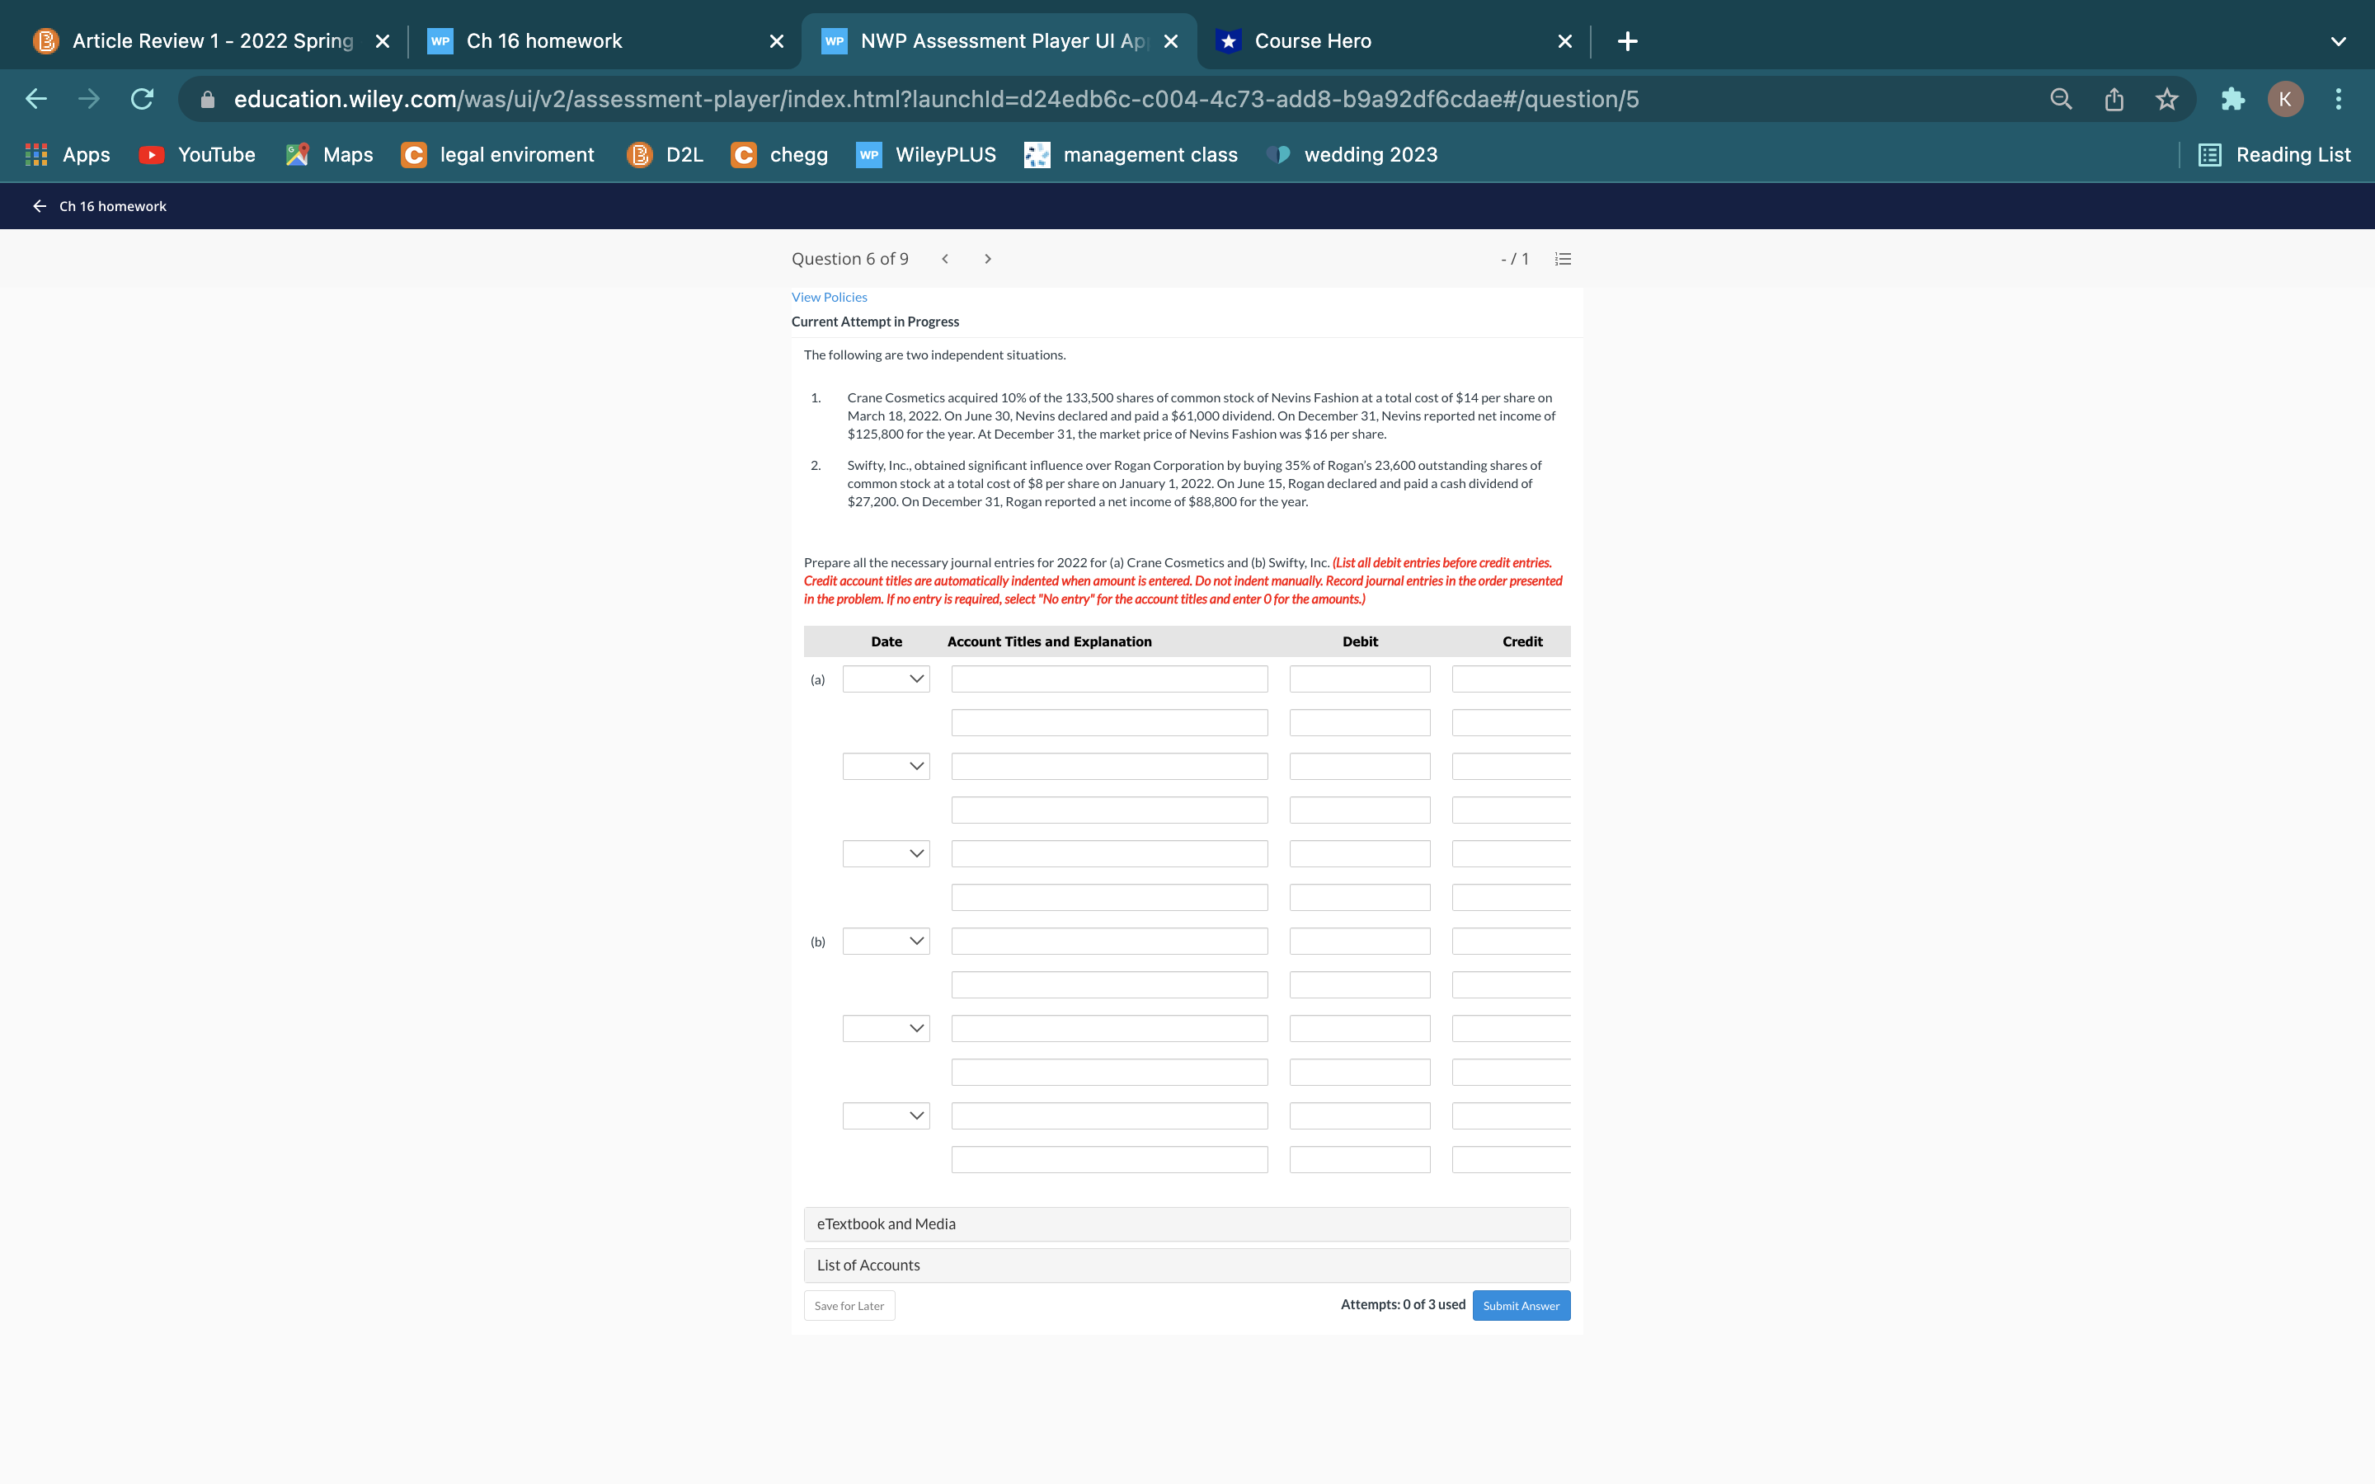Open the last date dropdown in the table
Screen dimensions: 2375x1484
[885, 1116]
